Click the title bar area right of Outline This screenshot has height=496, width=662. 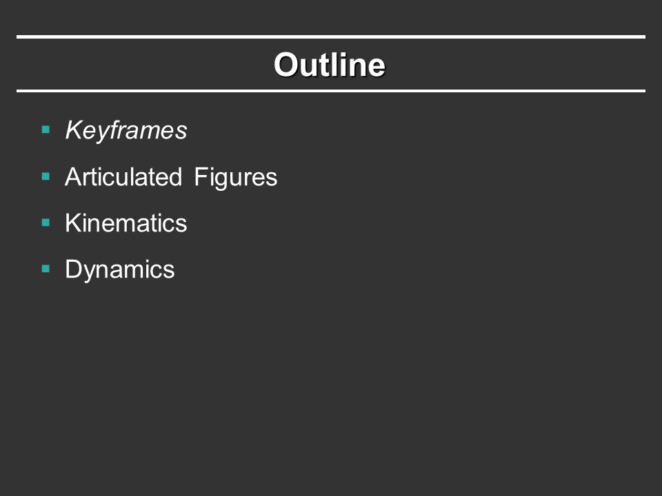(515, 65)
